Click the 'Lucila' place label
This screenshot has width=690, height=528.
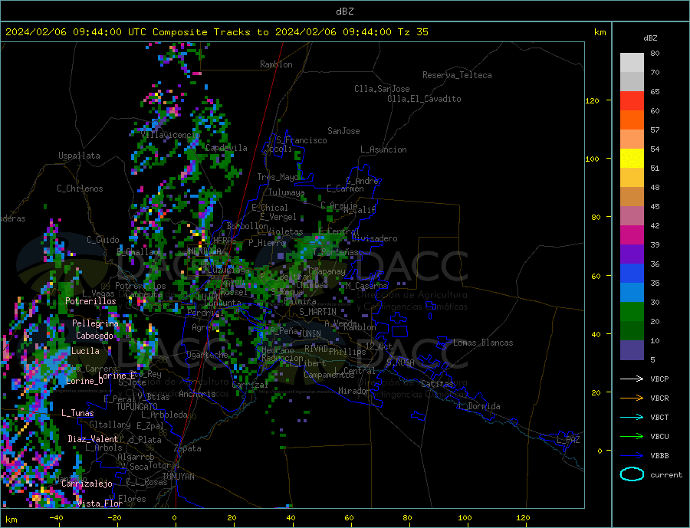point(85,351)
